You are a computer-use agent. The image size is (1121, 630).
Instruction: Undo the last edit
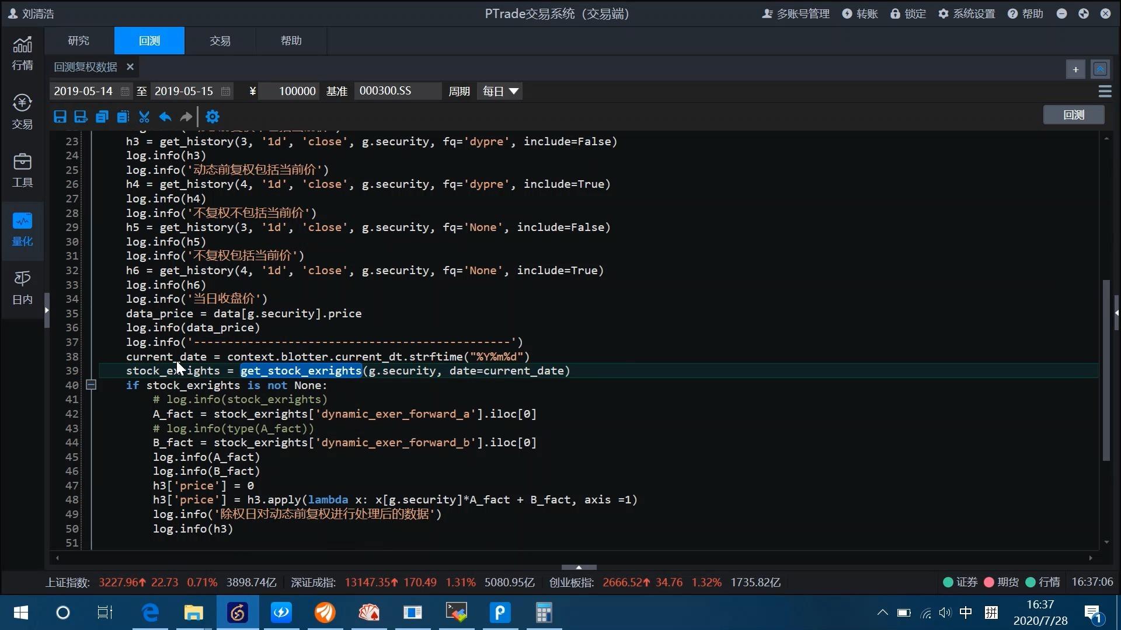pyautogui.click(x=165, y=117)
